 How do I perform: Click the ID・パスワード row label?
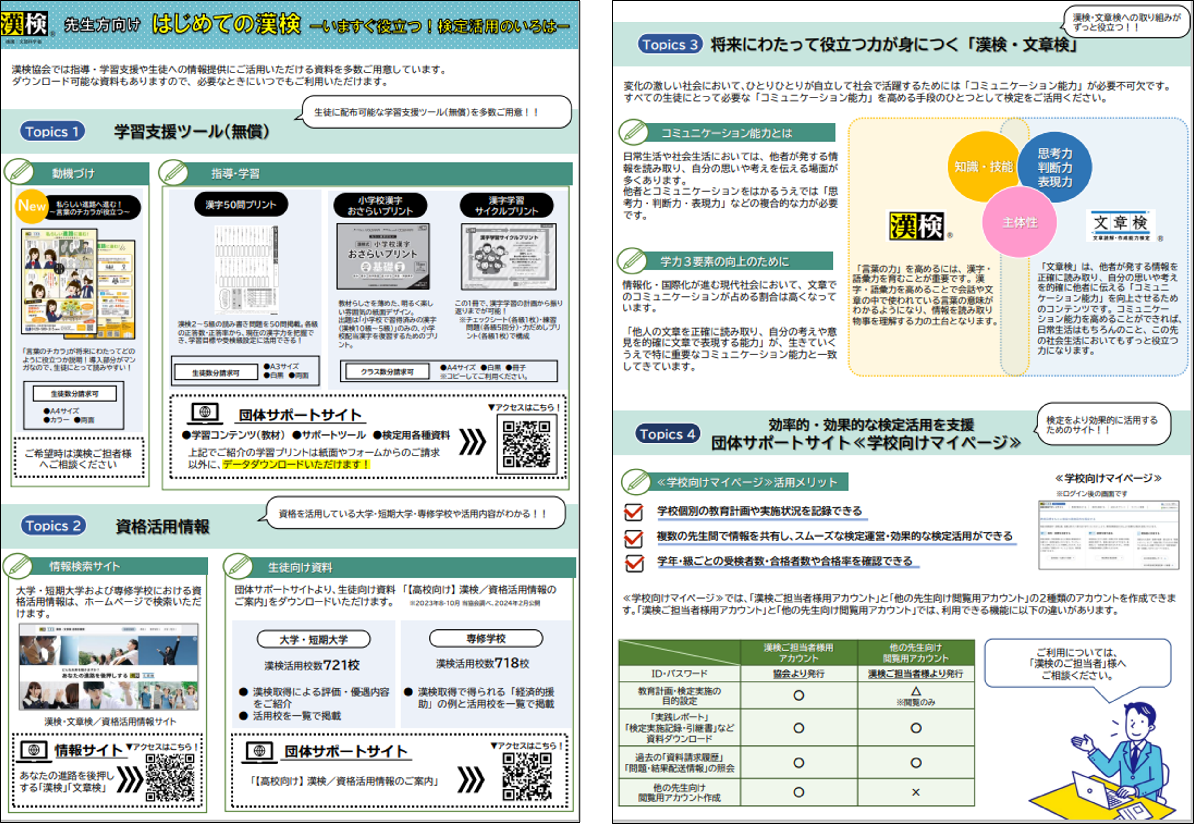(680, 674)
